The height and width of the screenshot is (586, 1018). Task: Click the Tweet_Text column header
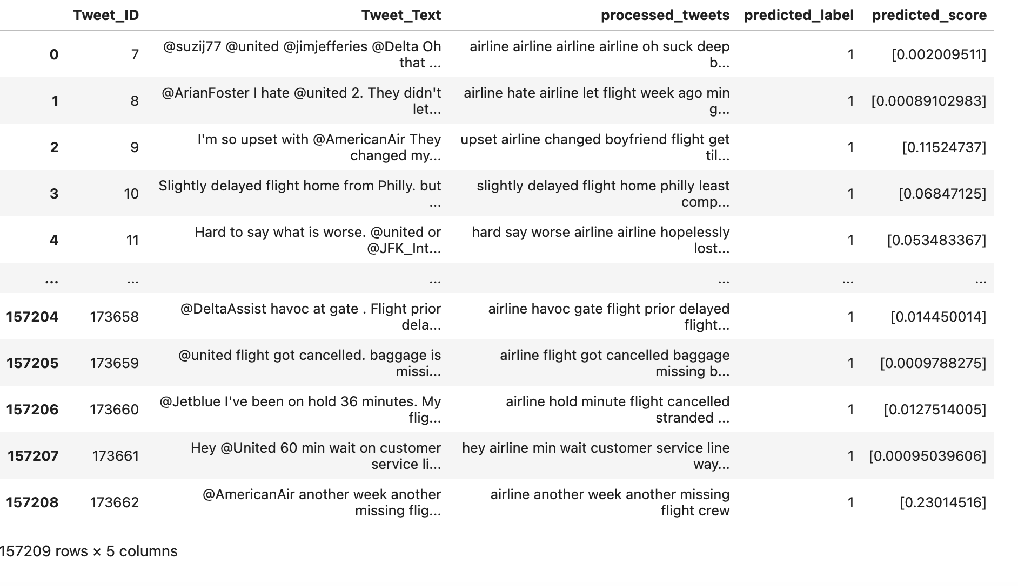pos(401,15)
